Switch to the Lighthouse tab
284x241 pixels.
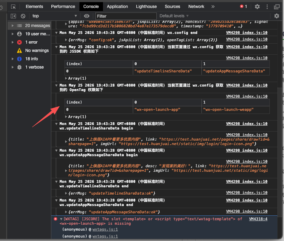(x=146, y=7)
